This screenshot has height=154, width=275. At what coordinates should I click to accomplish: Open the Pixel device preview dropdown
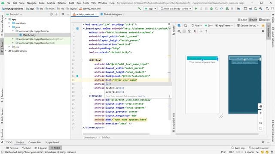(197, 26)
